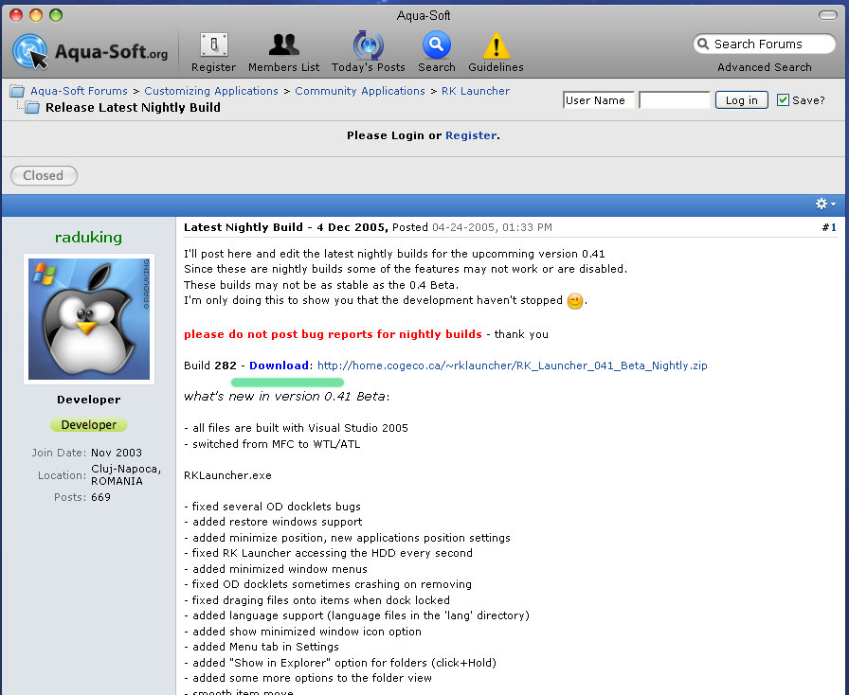Click the Register link in login prompt

coord(471,135)
